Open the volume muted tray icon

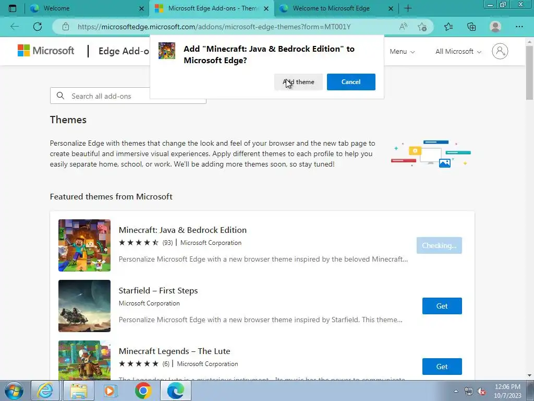481,392
